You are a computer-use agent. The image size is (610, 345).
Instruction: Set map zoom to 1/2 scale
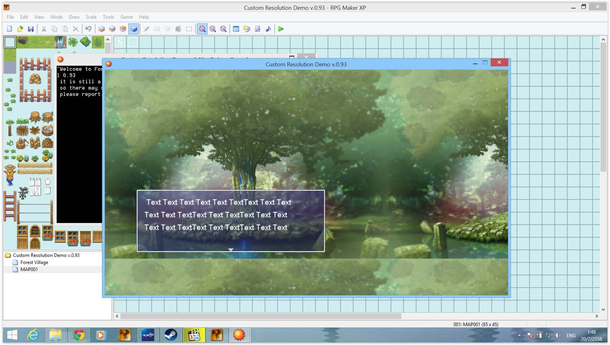point(213,29)
